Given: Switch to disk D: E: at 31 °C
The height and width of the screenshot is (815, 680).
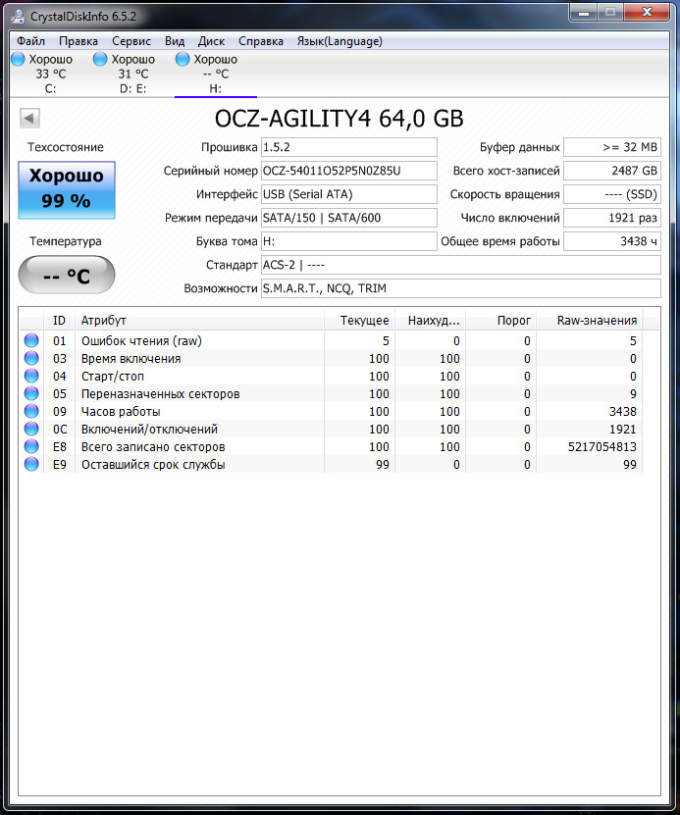Looking at the screenshot, I should tap(133, 74).
